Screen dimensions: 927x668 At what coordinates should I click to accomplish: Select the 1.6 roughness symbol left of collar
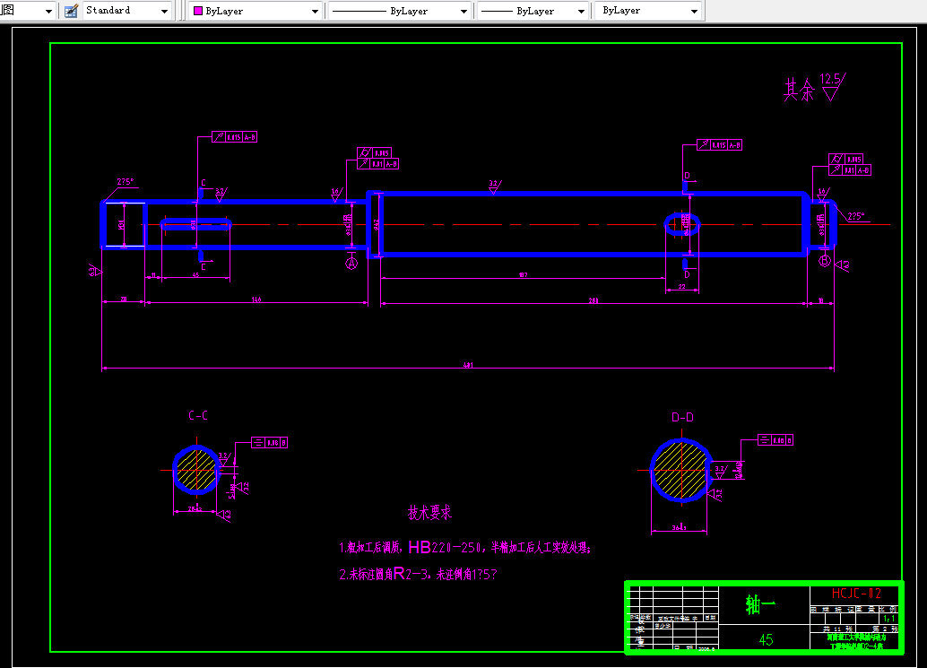tap(337, 195)
